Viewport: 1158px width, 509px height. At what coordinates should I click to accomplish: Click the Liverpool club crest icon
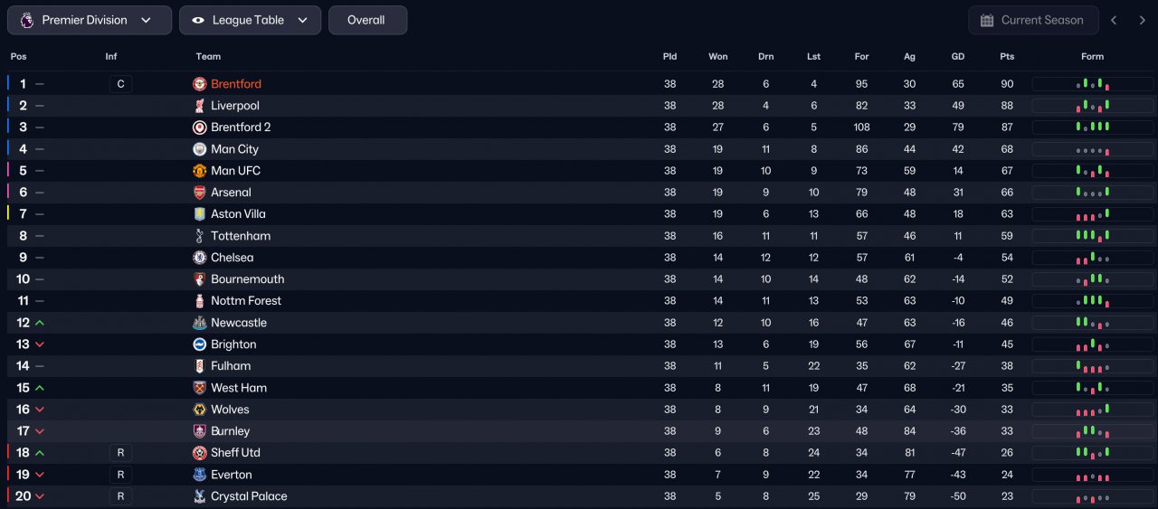200,106
